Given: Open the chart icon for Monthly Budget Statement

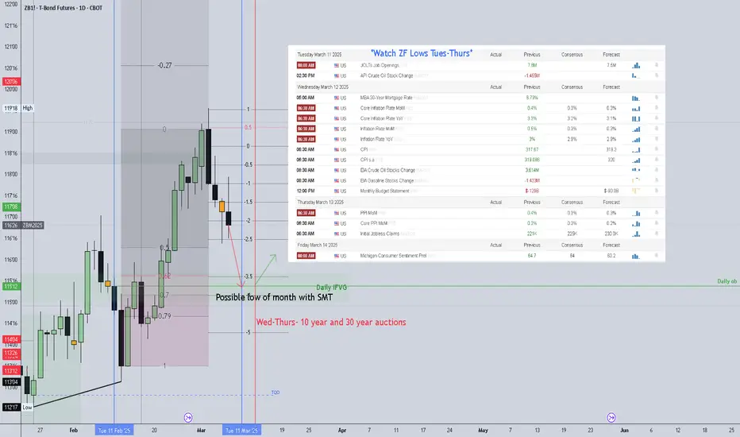Looking at the screenshot, I should pyautogui.click(x=636, y=191).
